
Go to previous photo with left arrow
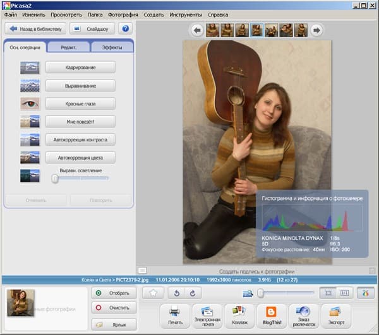197,30
